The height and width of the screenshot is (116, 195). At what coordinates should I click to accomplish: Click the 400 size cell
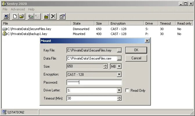(x=99, y=34)
